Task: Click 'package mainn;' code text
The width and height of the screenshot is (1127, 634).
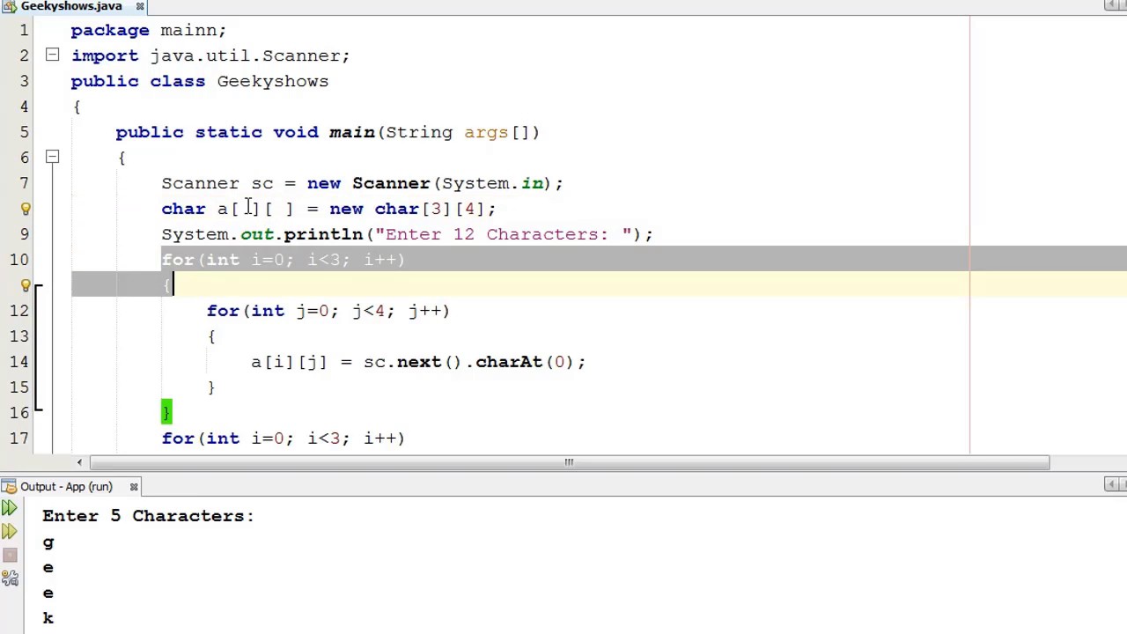Action: [x=149, y=30]
